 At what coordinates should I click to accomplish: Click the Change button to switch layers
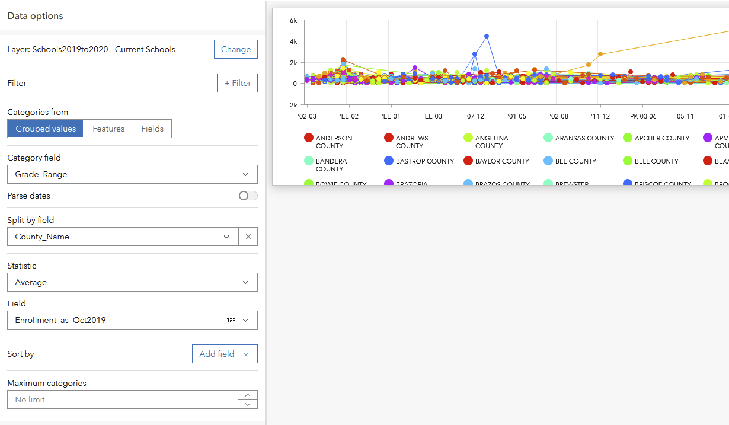tap(235, 49)
